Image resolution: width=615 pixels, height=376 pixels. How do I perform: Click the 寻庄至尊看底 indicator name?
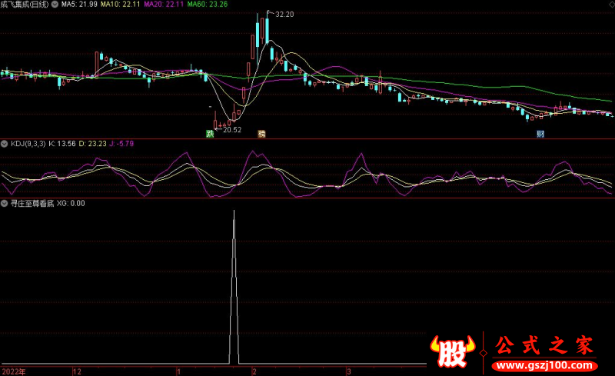pos(31,204)
